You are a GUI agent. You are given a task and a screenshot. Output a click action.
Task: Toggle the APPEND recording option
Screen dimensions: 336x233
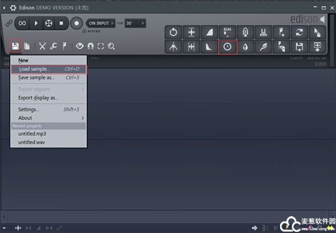(91, 31)
